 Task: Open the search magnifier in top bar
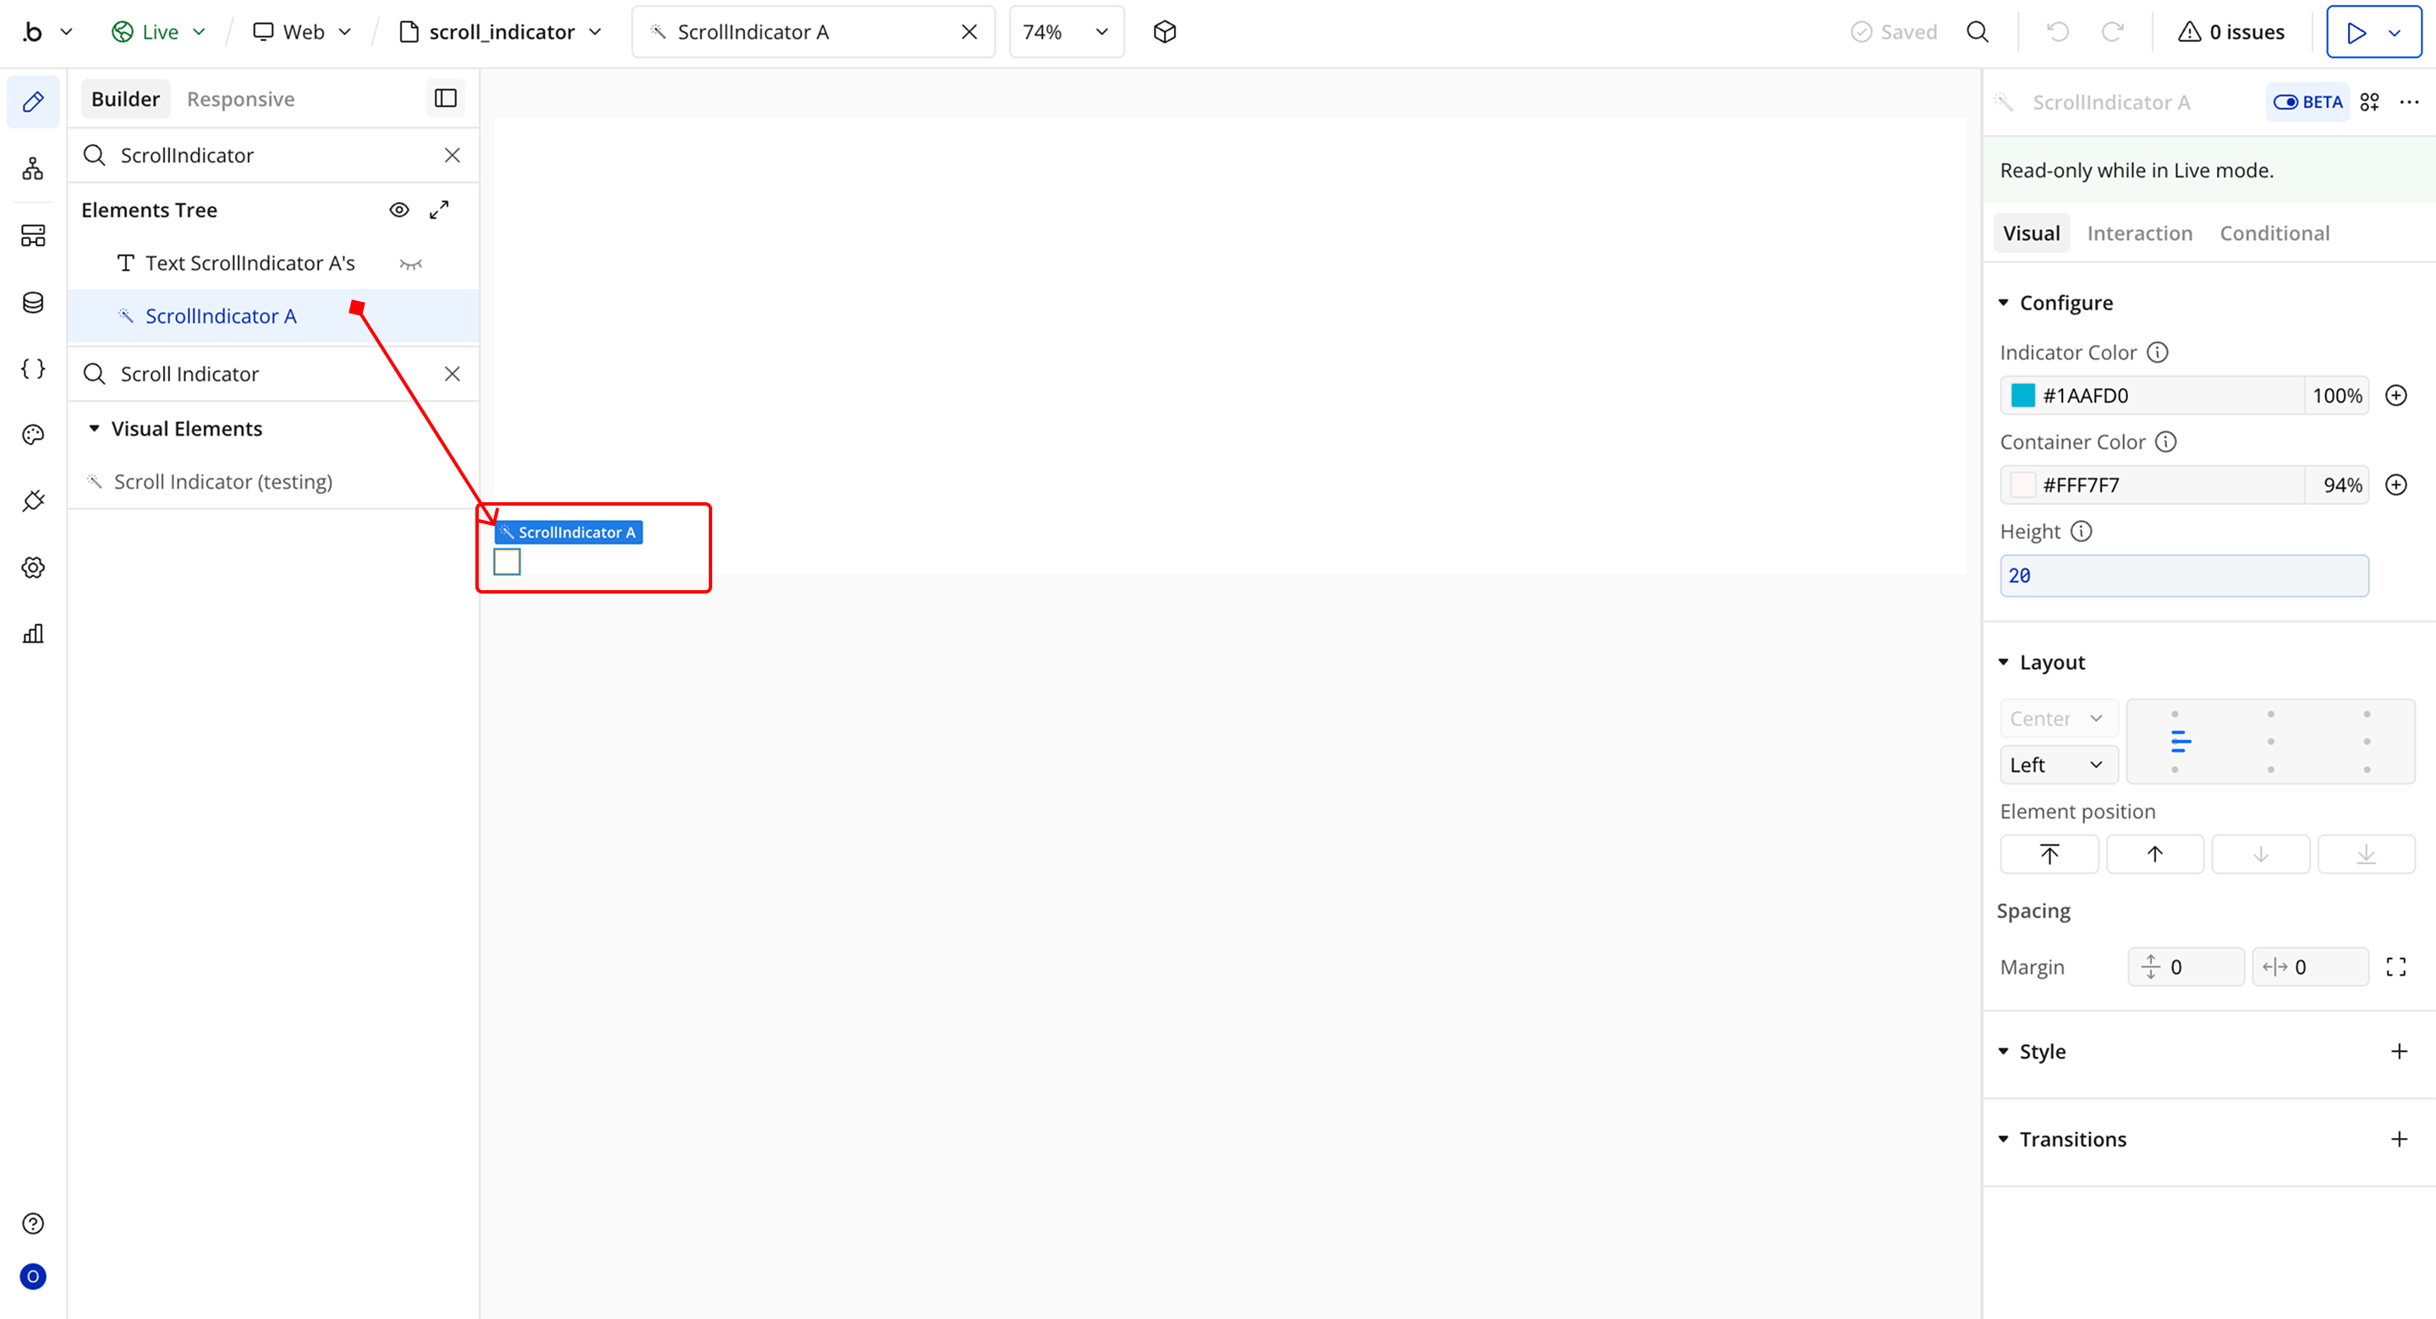(x=1978, y=32)
